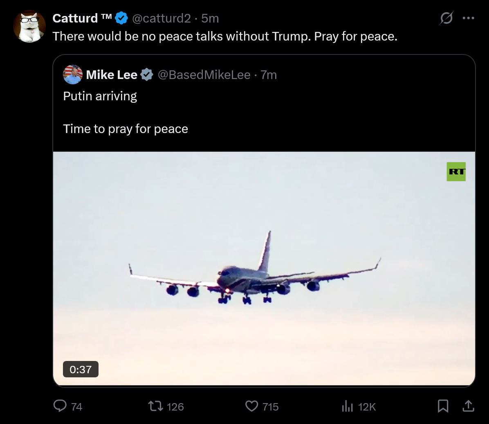Click Mike Lee's small profile avatar
Image resolution: width=489 pixels, height=424 pixels.
73,74
